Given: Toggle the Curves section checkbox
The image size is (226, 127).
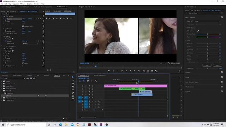Looking at the screenshot, I should (x=222, y=77).
